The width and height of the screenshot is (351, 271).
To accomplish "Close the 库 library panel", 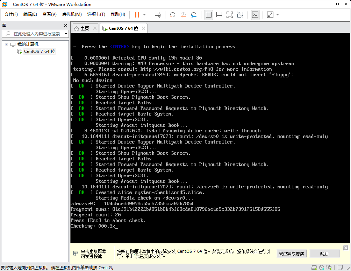I will pyautogui.click(x=66, y=26).
